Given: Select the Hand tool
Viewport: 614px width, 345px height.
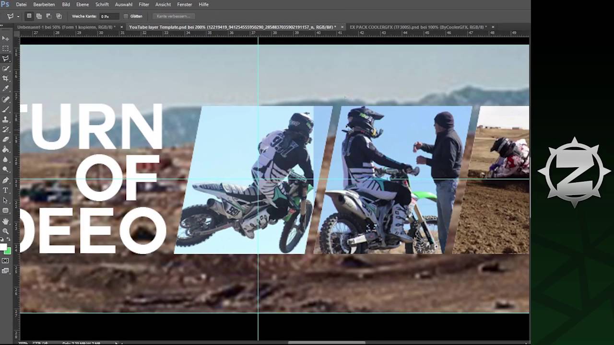Looking at the screenshot, I should coord(5,221).
